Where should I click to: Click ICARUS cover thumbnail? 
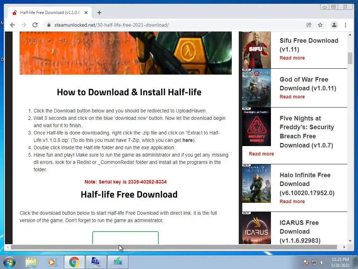click(256, 228)
